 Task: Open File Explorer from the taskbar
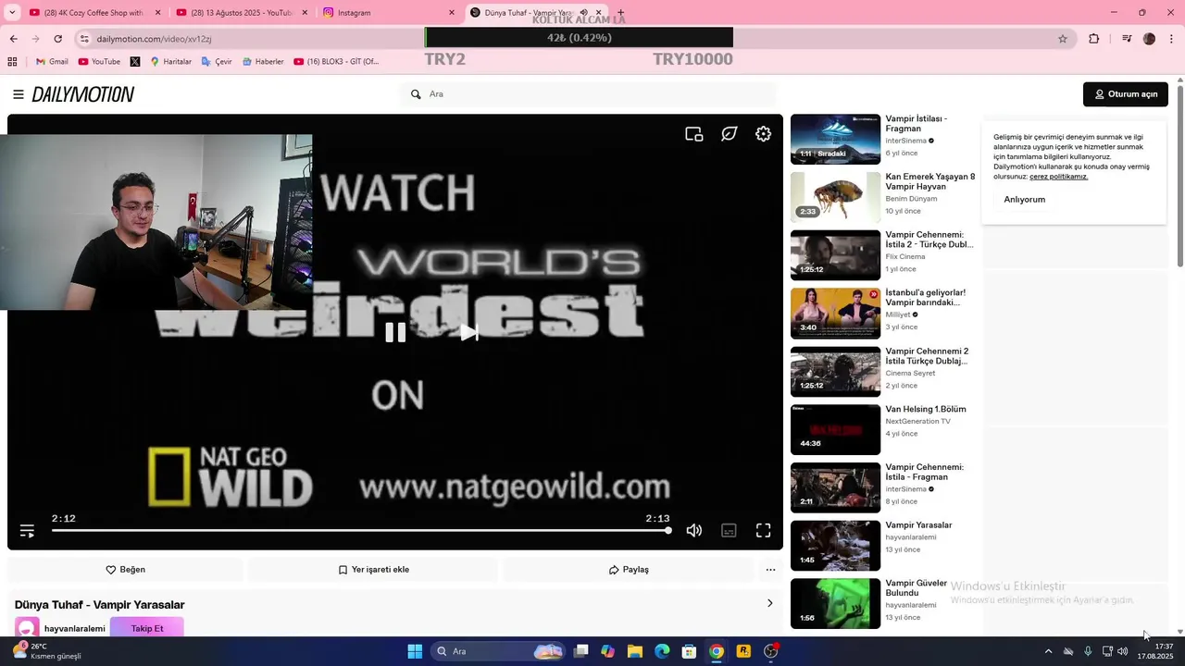(x=635, y=651)
